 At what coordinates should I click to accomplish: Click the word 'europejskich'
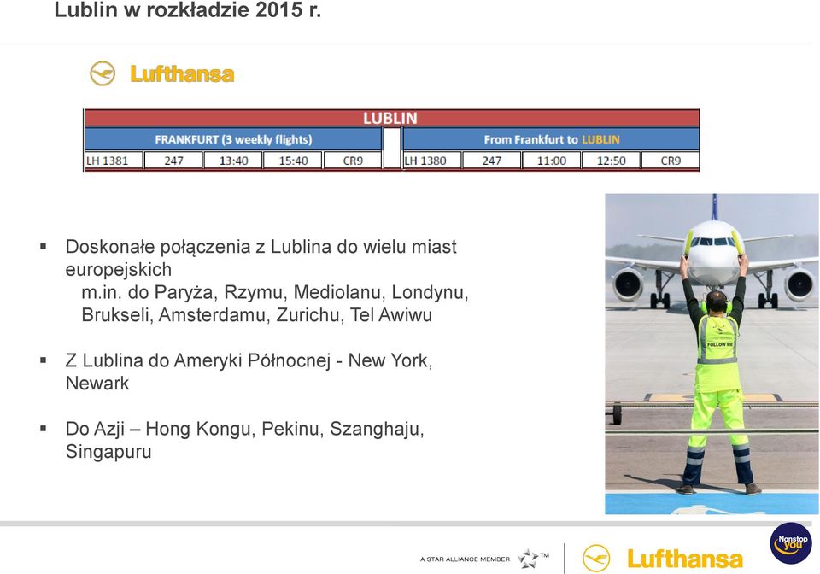coord(119,270)
